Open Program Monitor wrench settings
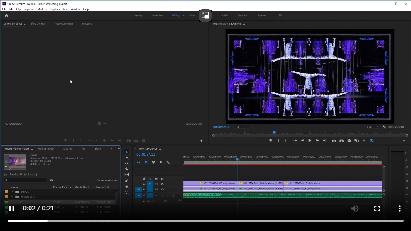 pyautogui.click(x=384, y=127)
